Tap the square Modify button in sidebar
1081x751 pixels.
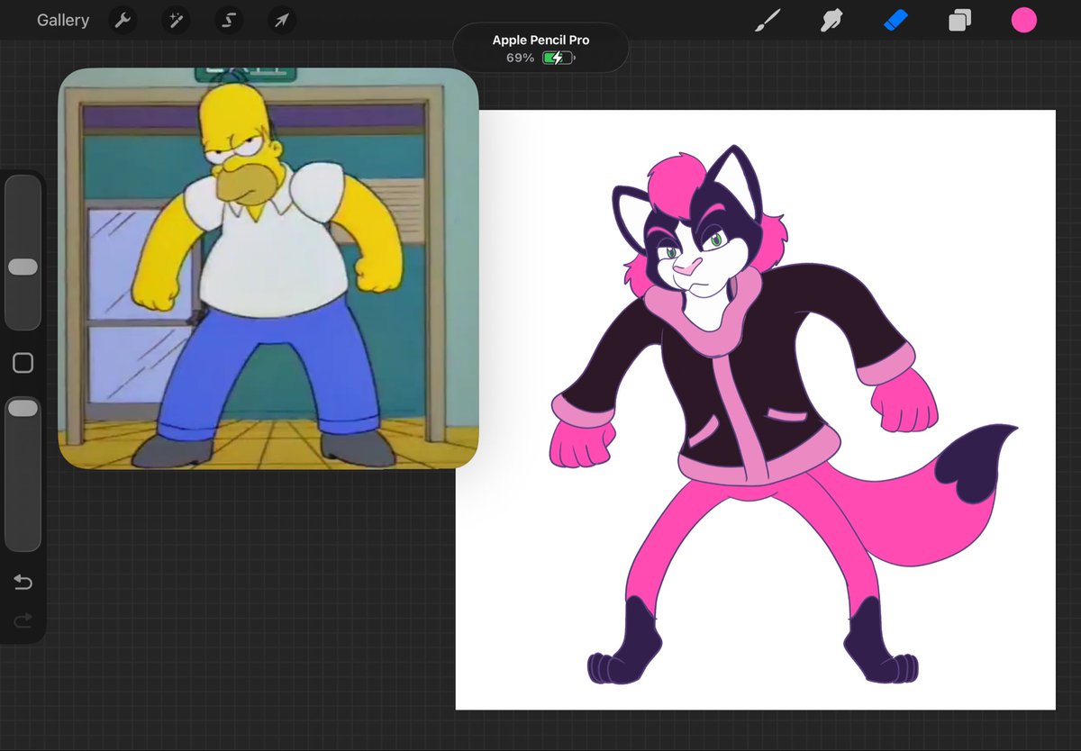pos(23,363)
